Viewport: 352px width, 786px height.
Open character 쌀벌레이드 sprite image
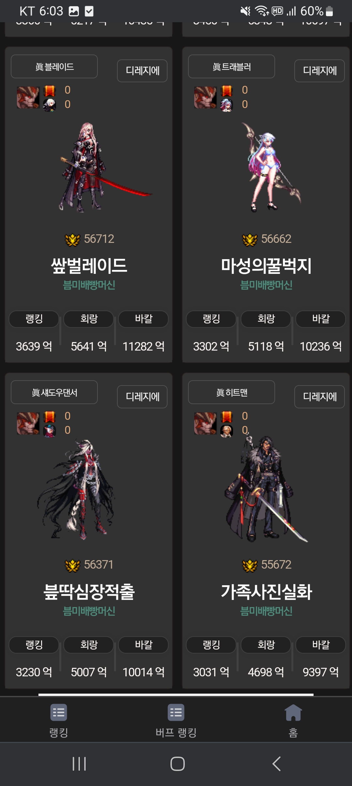[98, 167]
